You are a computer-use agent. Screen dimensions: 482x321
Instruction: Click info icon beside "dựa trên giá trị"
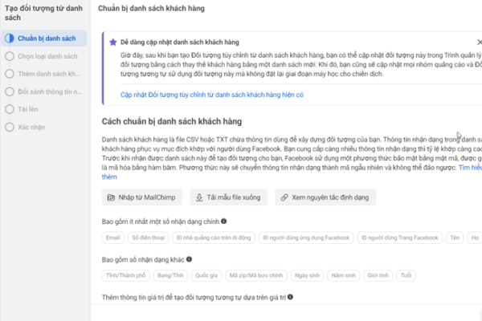290,297
